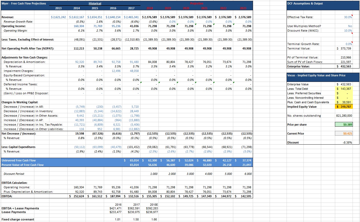
Task: Select the 2014 revenue cell $2,612,167
Action: [77, 17]
